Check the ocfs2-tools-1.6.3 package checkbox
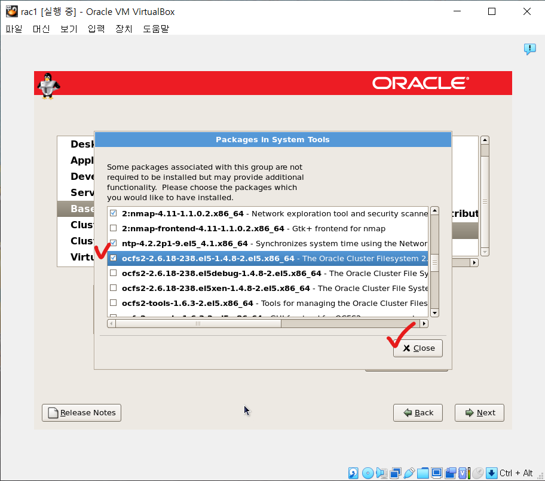Image resolution: width=545 pixels, height=481 pixels. [114, 303]
